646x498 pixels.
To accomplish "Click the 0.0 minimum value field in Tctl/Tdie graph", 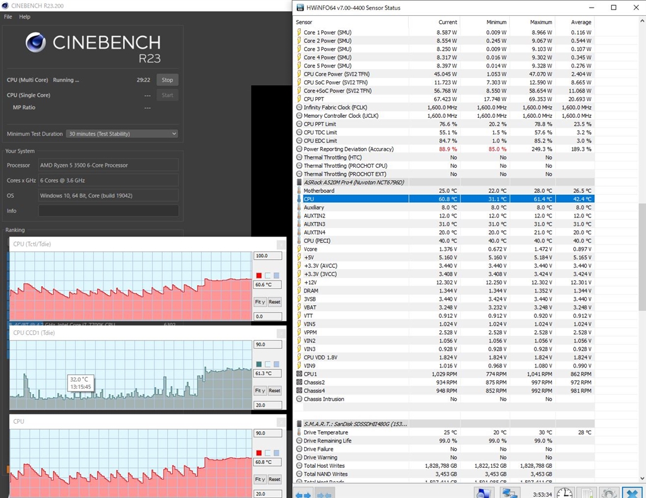I will tap(267, 316).
